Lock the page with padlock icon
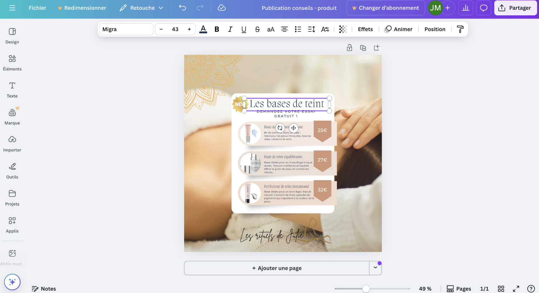 [x=349, y=48]
